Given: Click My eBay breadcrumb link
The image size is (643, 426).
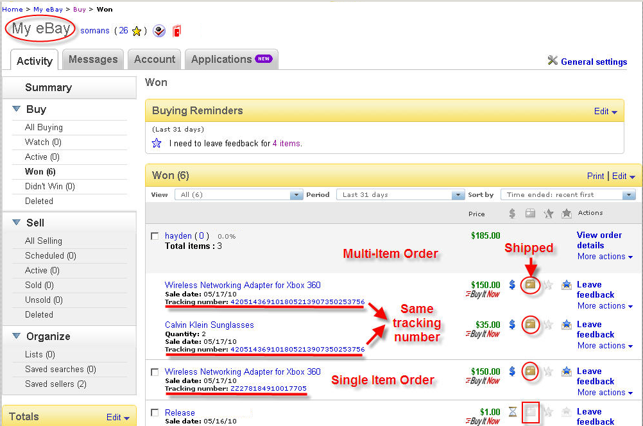Looking at the screenshot, I should [48, 10].
